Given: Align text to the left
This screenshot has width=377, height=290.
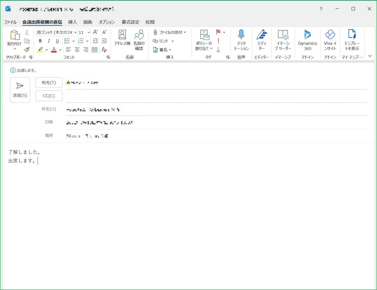Looking at the screenshot, I should [68, 49].
